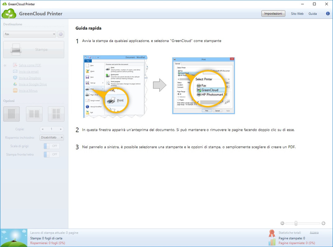This screenshot has width=333, height=247.
Task: Click the Invia a Minus link
Action: pyautogui.click(x=28, y=91)
